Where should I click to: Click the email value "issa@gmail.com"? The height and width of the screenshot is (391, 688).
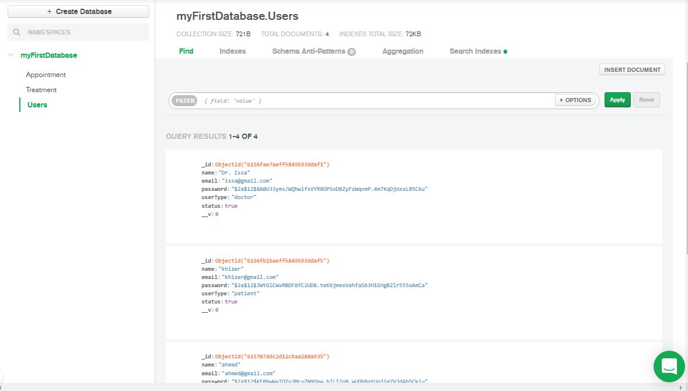[x=247, y=181]
